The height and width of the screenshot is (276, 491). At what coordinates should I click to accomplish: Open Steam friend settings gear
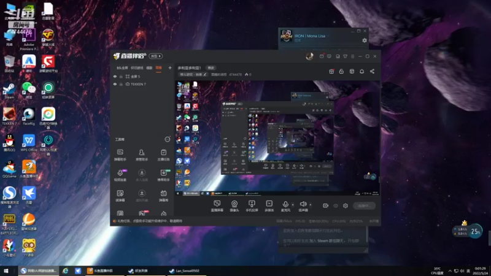coord(365,40)
